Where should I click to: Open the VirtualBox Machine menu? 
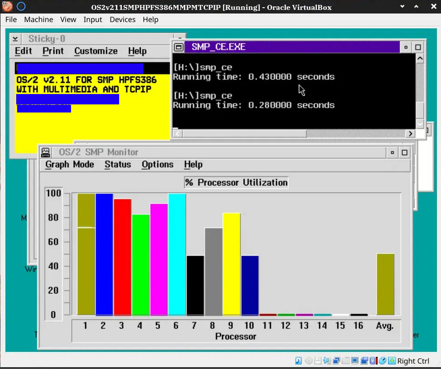[x=39, y=19]
